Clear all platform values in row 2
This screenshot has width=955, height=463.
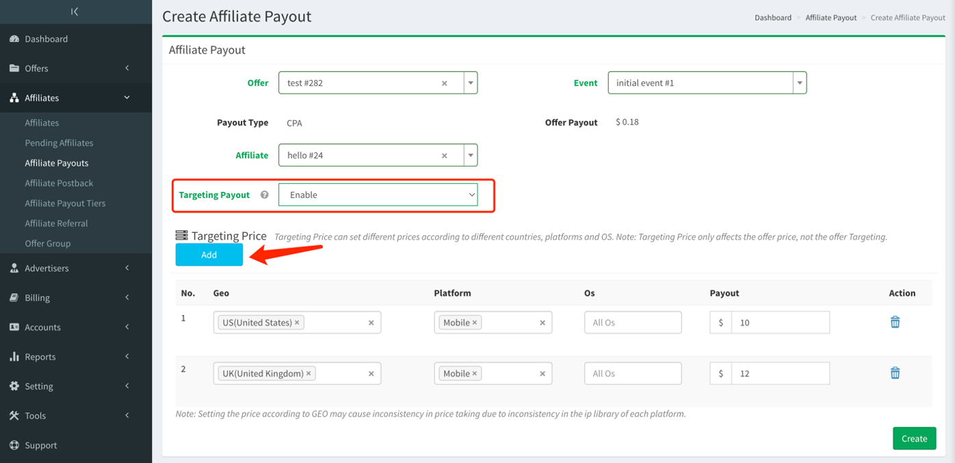[542, 374]
